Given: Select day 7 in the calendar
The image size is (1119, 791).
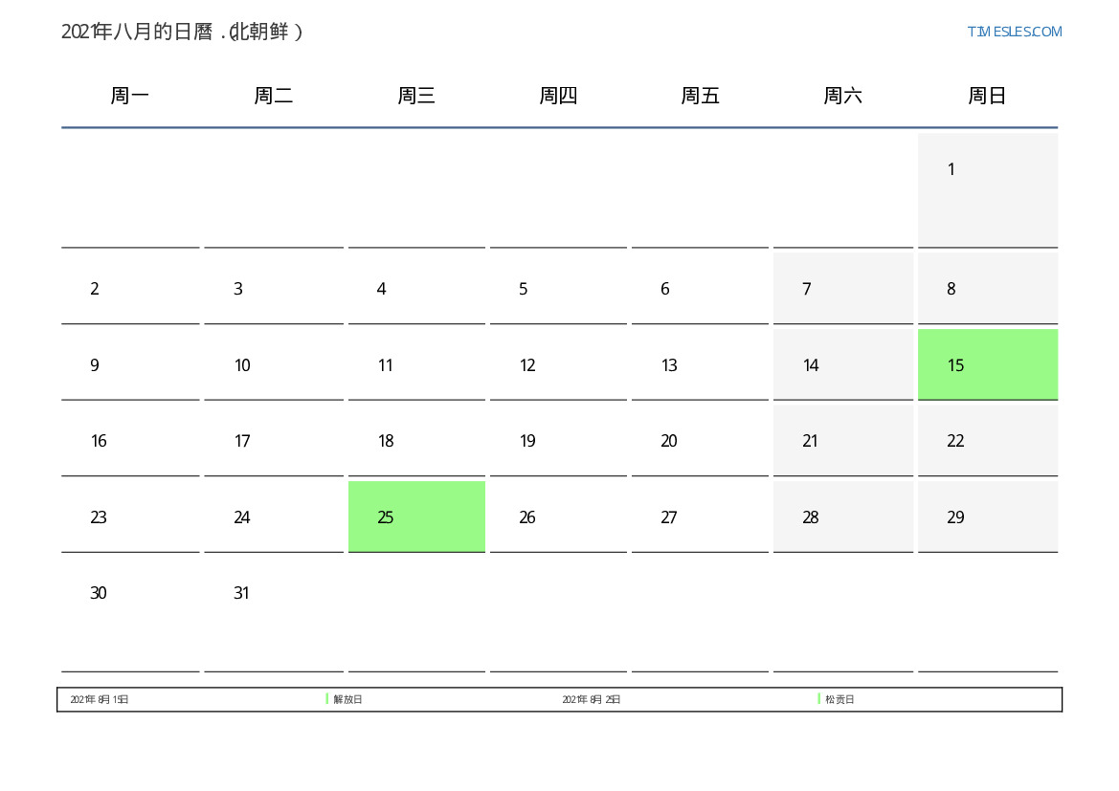Looking at the screenshot, I should click(x=842, y=288).
